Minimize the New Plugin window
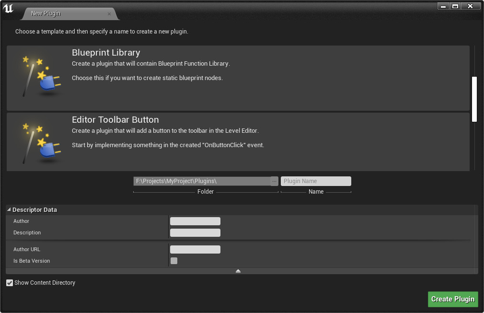Image resolution: width=484 pixels, height=313 pixels. point(443,6)
